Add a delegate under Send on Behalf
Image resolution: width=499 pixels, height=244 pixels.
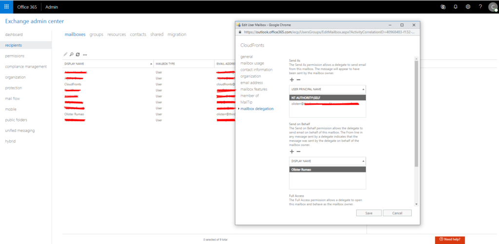coord(292,151)
